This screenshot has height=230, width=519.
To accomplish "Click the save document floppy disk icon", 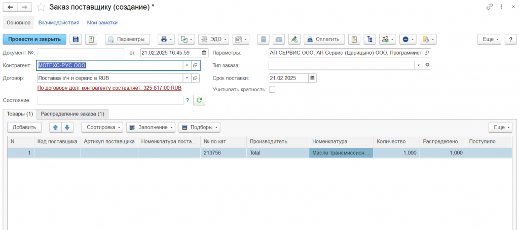I will click(x=76, y=39).
